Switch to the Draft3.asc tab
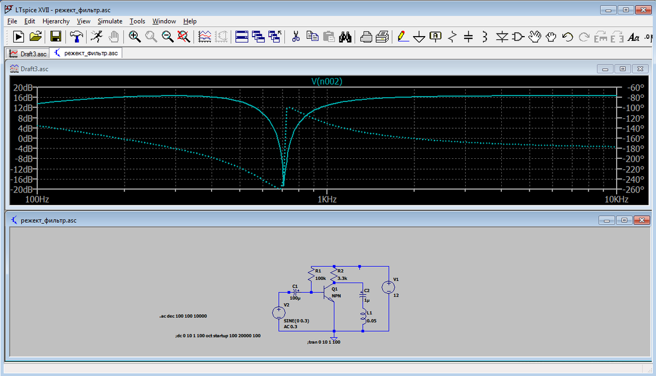 point(27,53)
